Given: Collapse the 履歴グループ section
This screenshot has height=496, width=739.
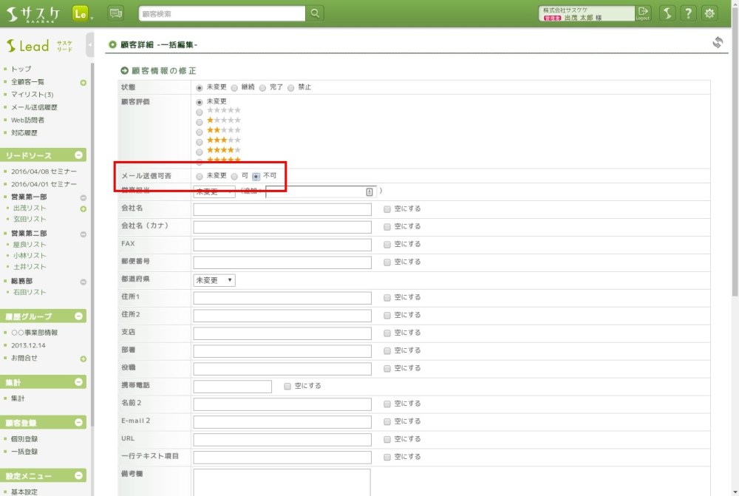Looking at the screenshot, I should pos(79,316).
